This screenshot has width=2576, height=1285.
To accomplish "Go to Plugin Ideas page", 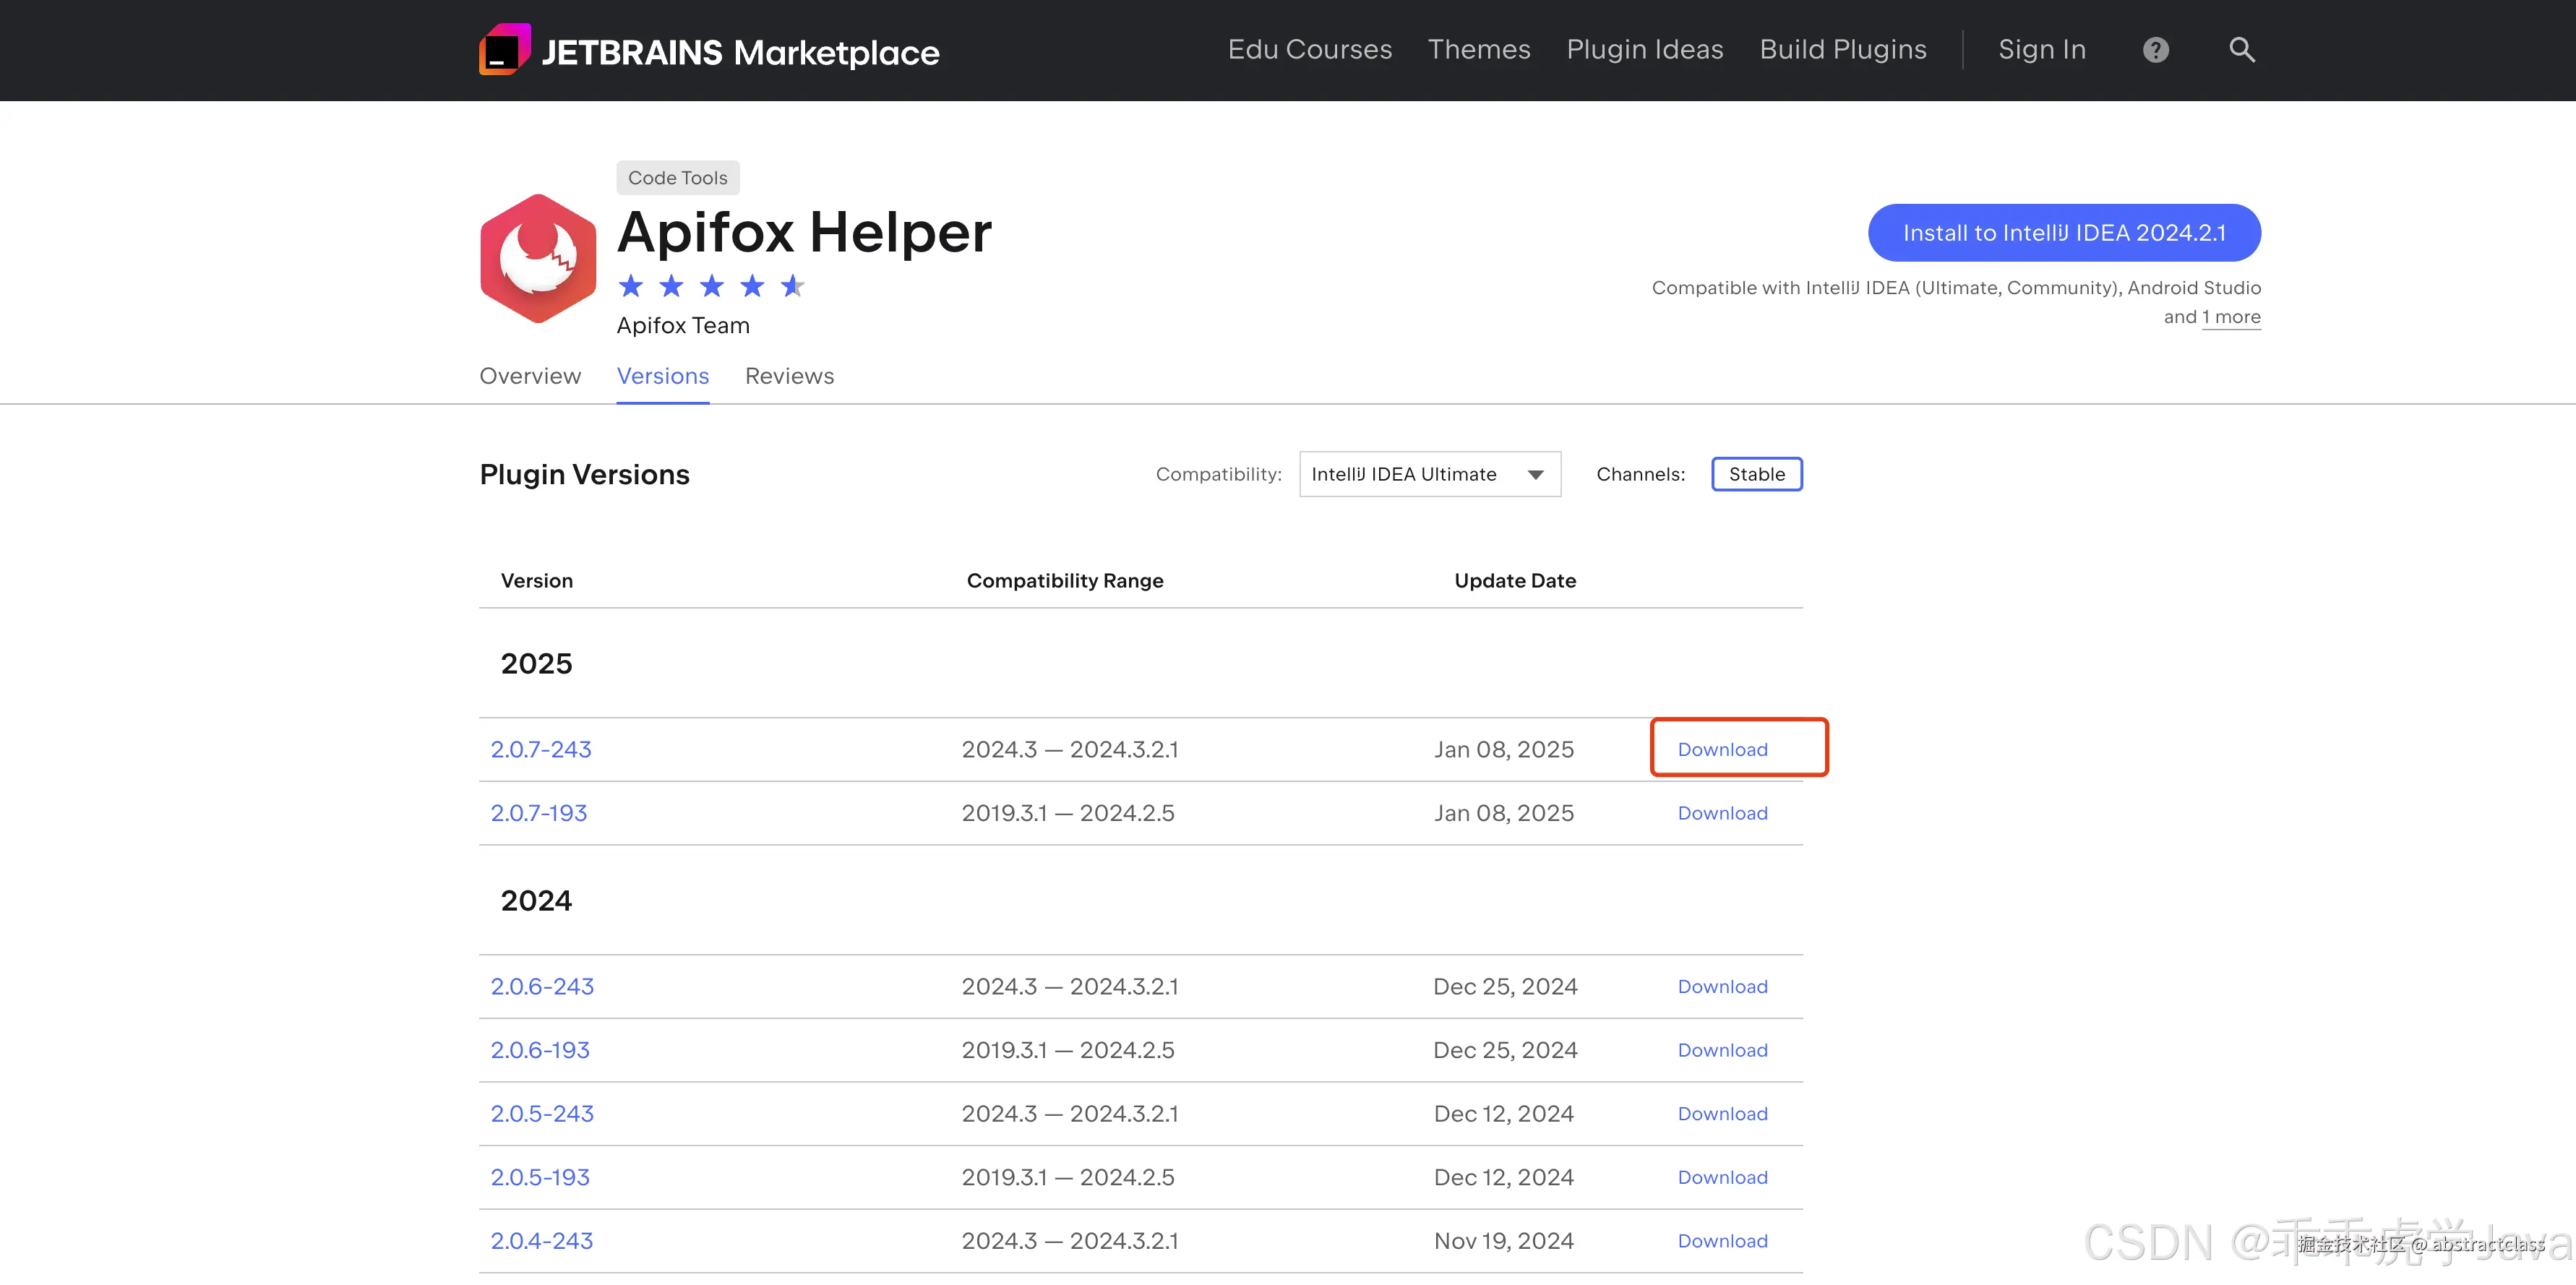I will pyautogui.click(x=1644, y=50).
